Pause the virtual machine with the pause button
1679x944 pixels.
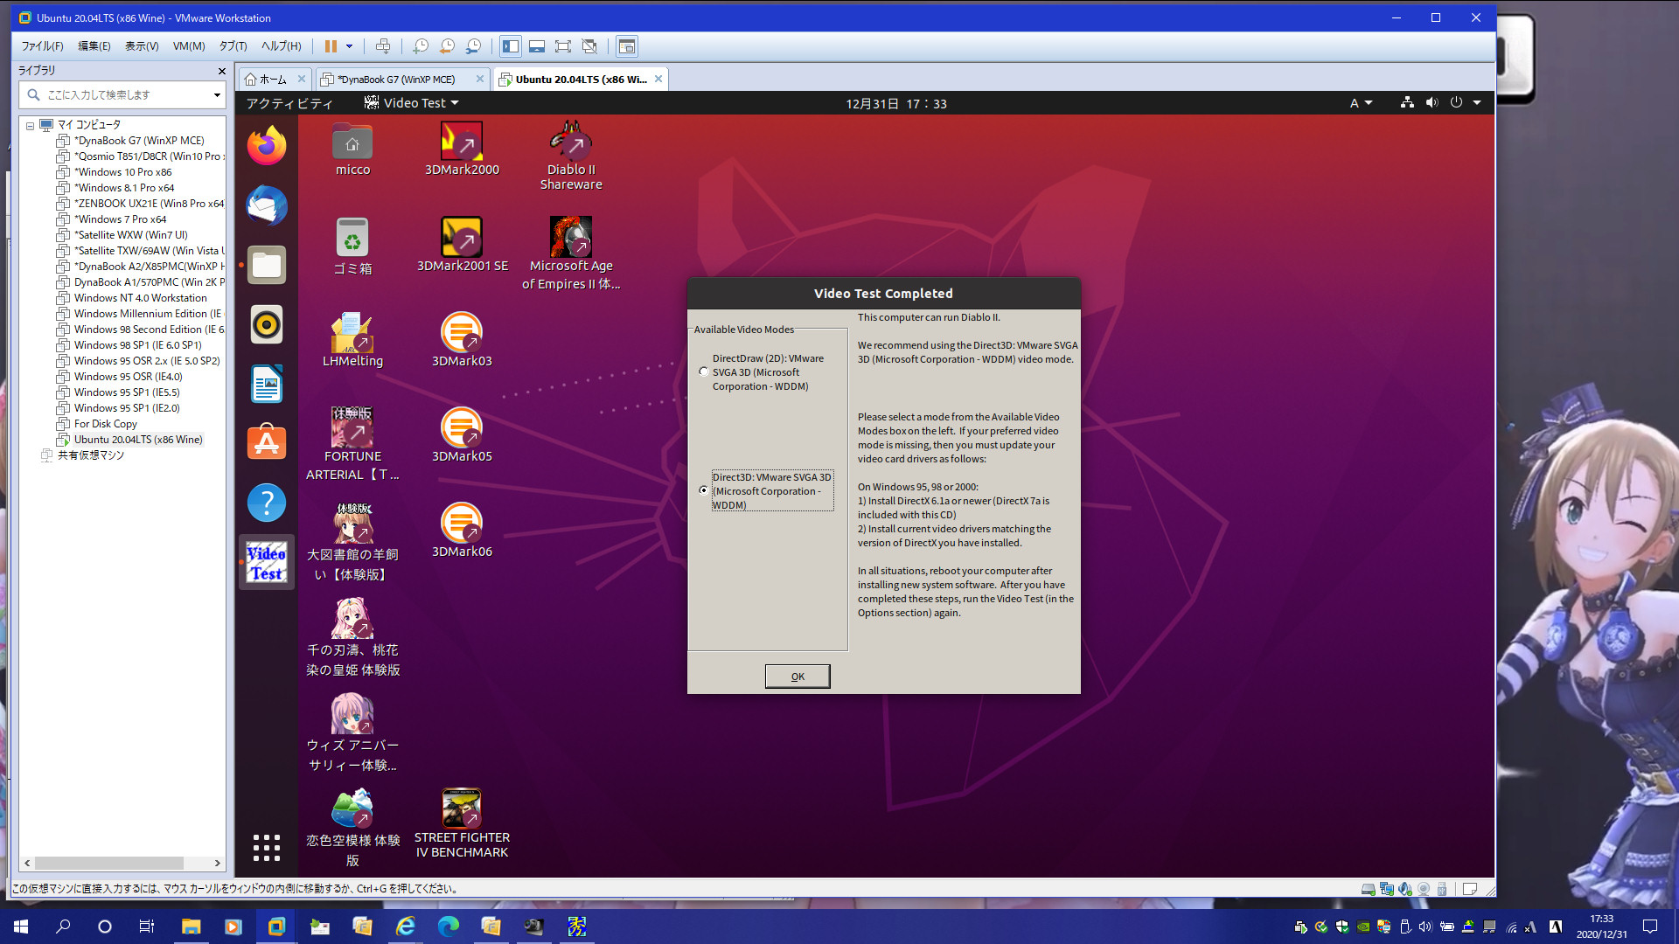(x=331, y=46)
